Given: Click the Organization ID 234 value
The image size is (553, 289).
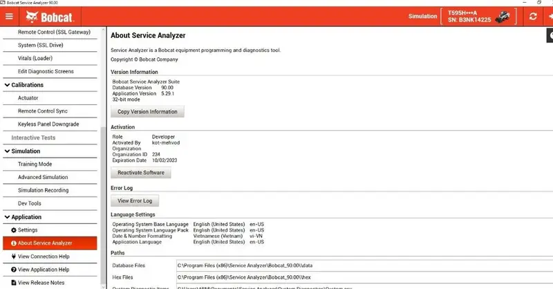Looking at the screenshot, I should pos(156,154).
